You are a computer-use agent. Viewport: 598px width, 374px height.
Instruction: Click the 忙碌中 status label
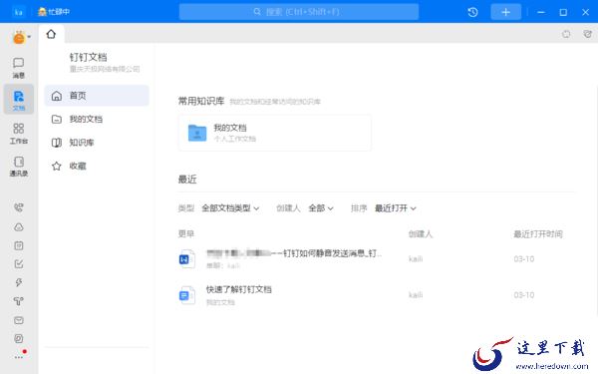click(x=59, y=12)
